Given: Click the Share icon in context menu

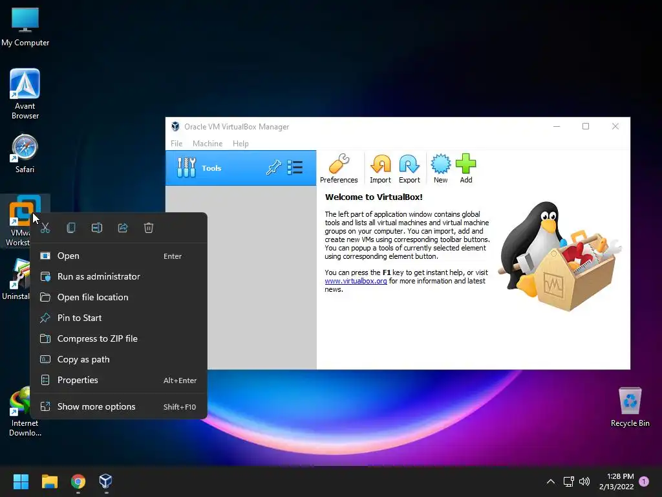Looking at the screenshot, I should click(123, 228).
